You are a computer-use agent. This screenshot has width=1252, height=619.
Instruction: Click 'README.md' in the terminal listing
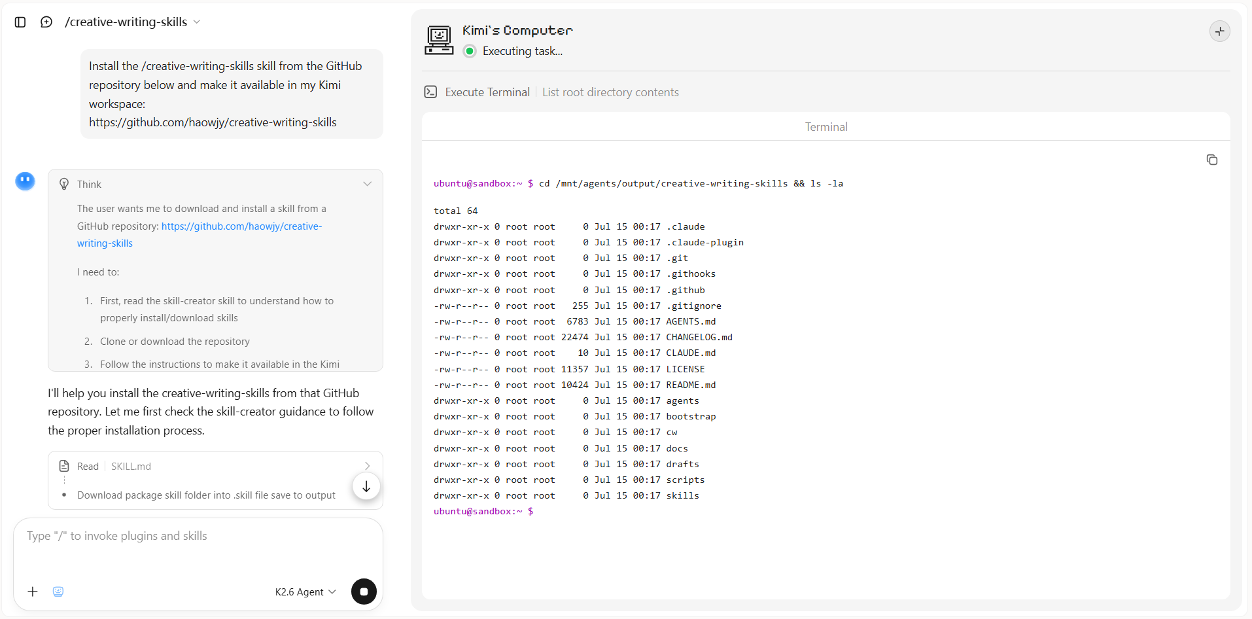[691, 385]
